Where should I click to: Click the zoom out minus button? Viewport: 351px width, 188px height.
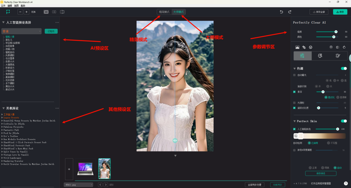(20, 12)
